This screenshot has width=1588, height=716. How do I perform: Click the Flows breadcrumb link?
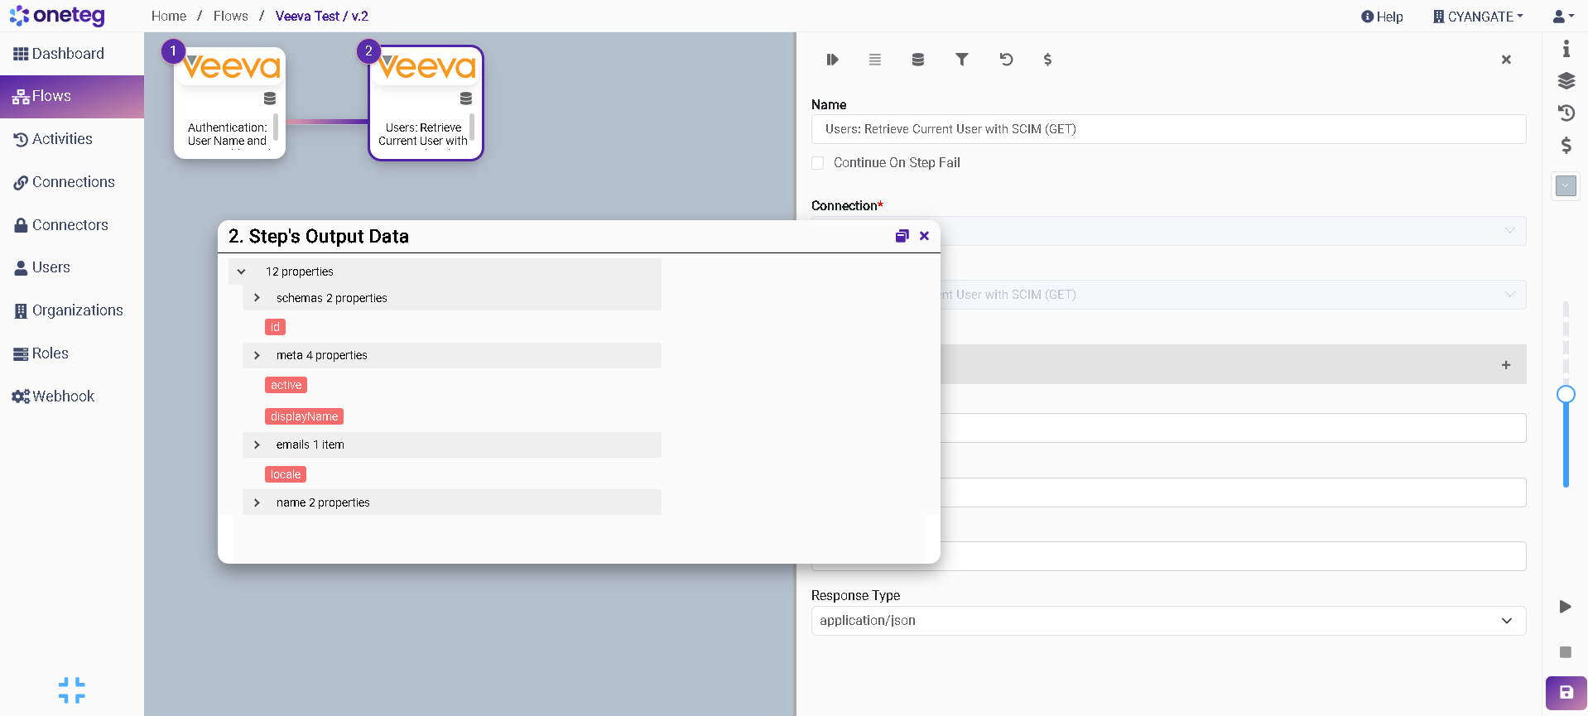[x=230, y=17]
